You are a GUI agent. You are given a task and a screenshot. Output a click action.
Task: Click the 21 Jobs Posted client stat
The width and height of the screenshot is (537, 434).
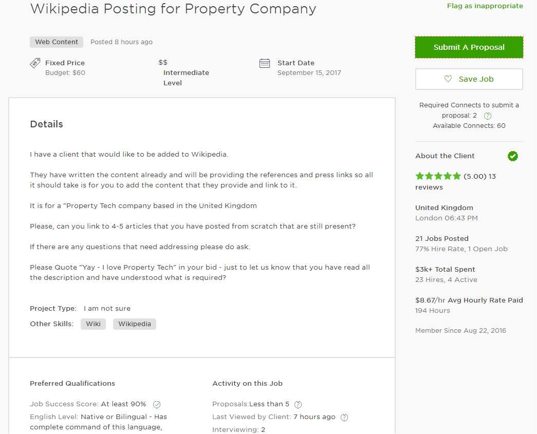pos(441,238)
